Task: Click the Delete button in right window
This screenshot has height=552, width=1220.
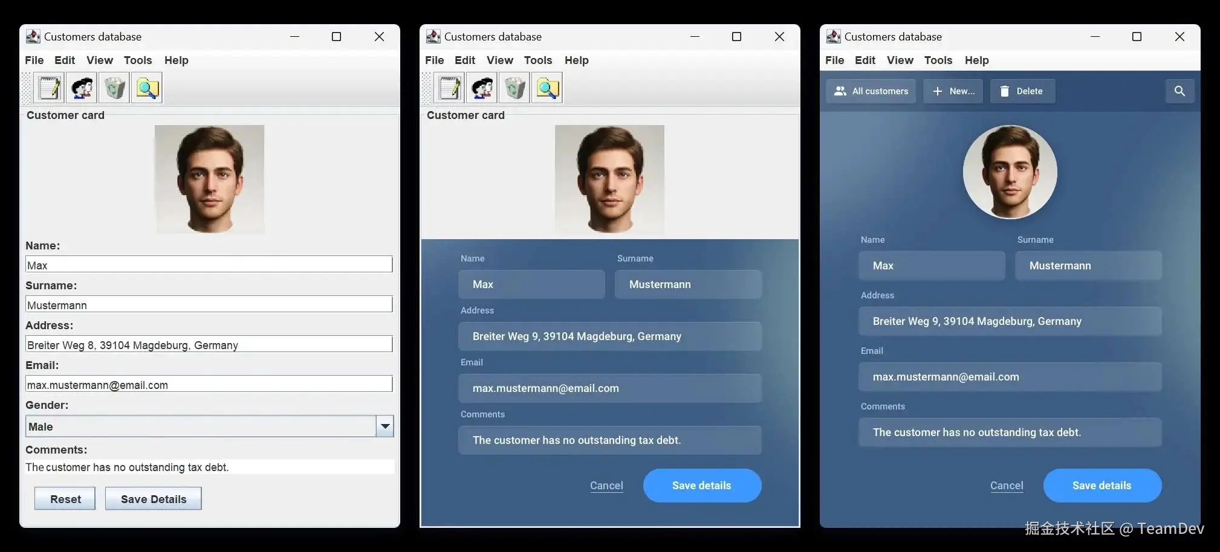Action: 1022,91
